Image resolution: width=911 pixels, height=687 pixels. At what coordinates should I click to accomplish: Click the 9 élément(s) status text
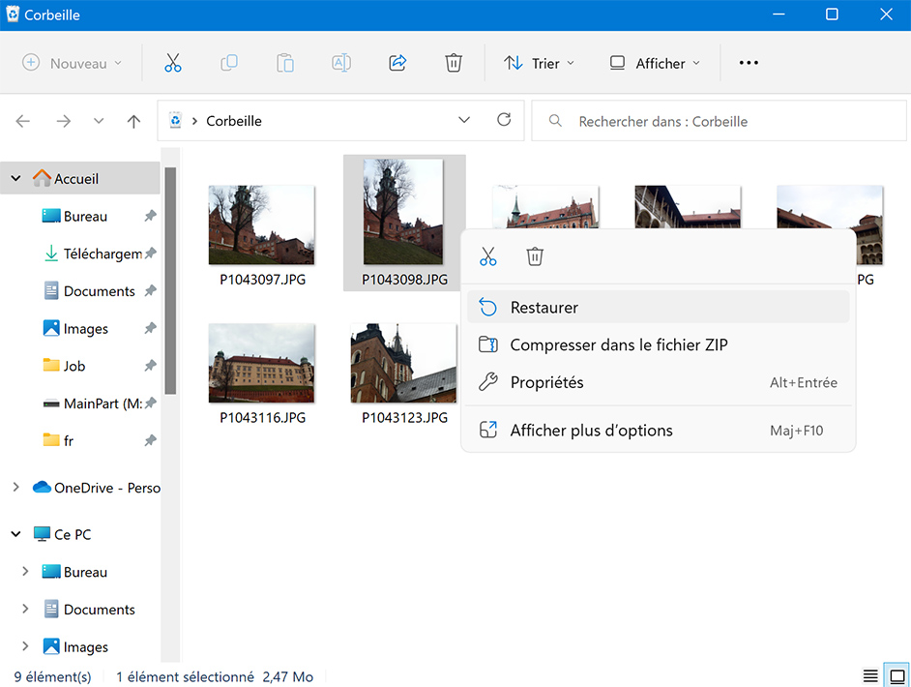53,676
